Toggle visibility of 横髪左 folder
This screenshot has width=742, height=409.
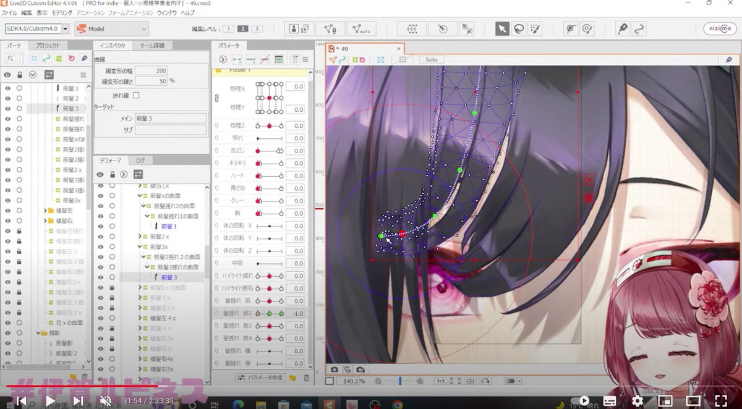(x=7, y=211)
